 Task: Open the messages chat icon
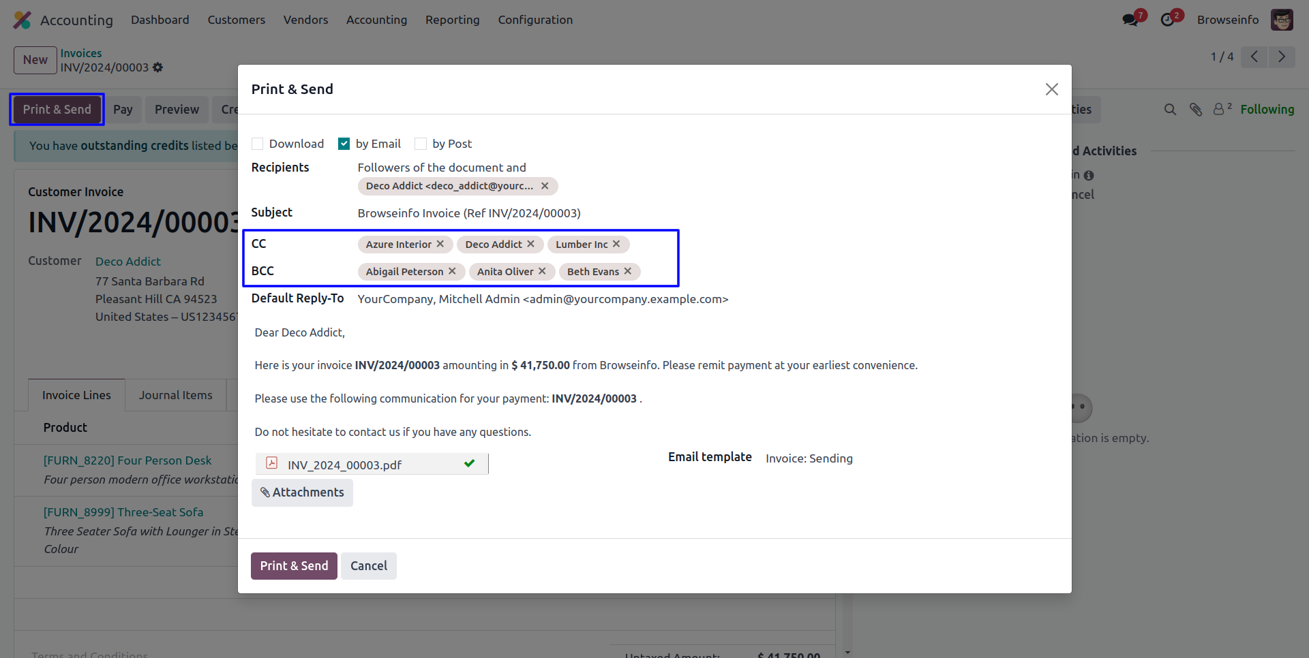tap(1130, 20)
